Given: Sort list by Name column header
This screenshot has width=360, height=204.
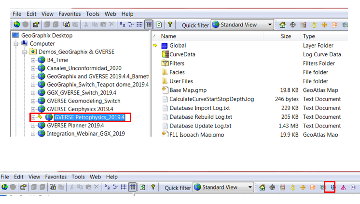Looking at the screenshot, I should tap(168, 36).
